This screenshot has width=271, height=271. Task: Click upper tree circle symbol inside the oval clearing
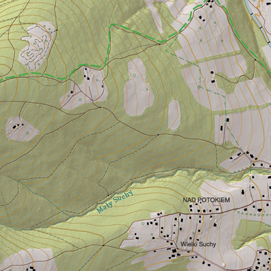tap(135, 75)
